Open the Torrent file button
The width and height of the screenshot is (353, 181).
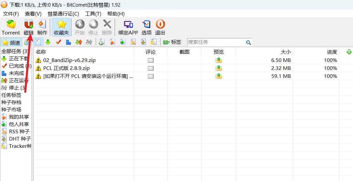click(x=11, y=27)
